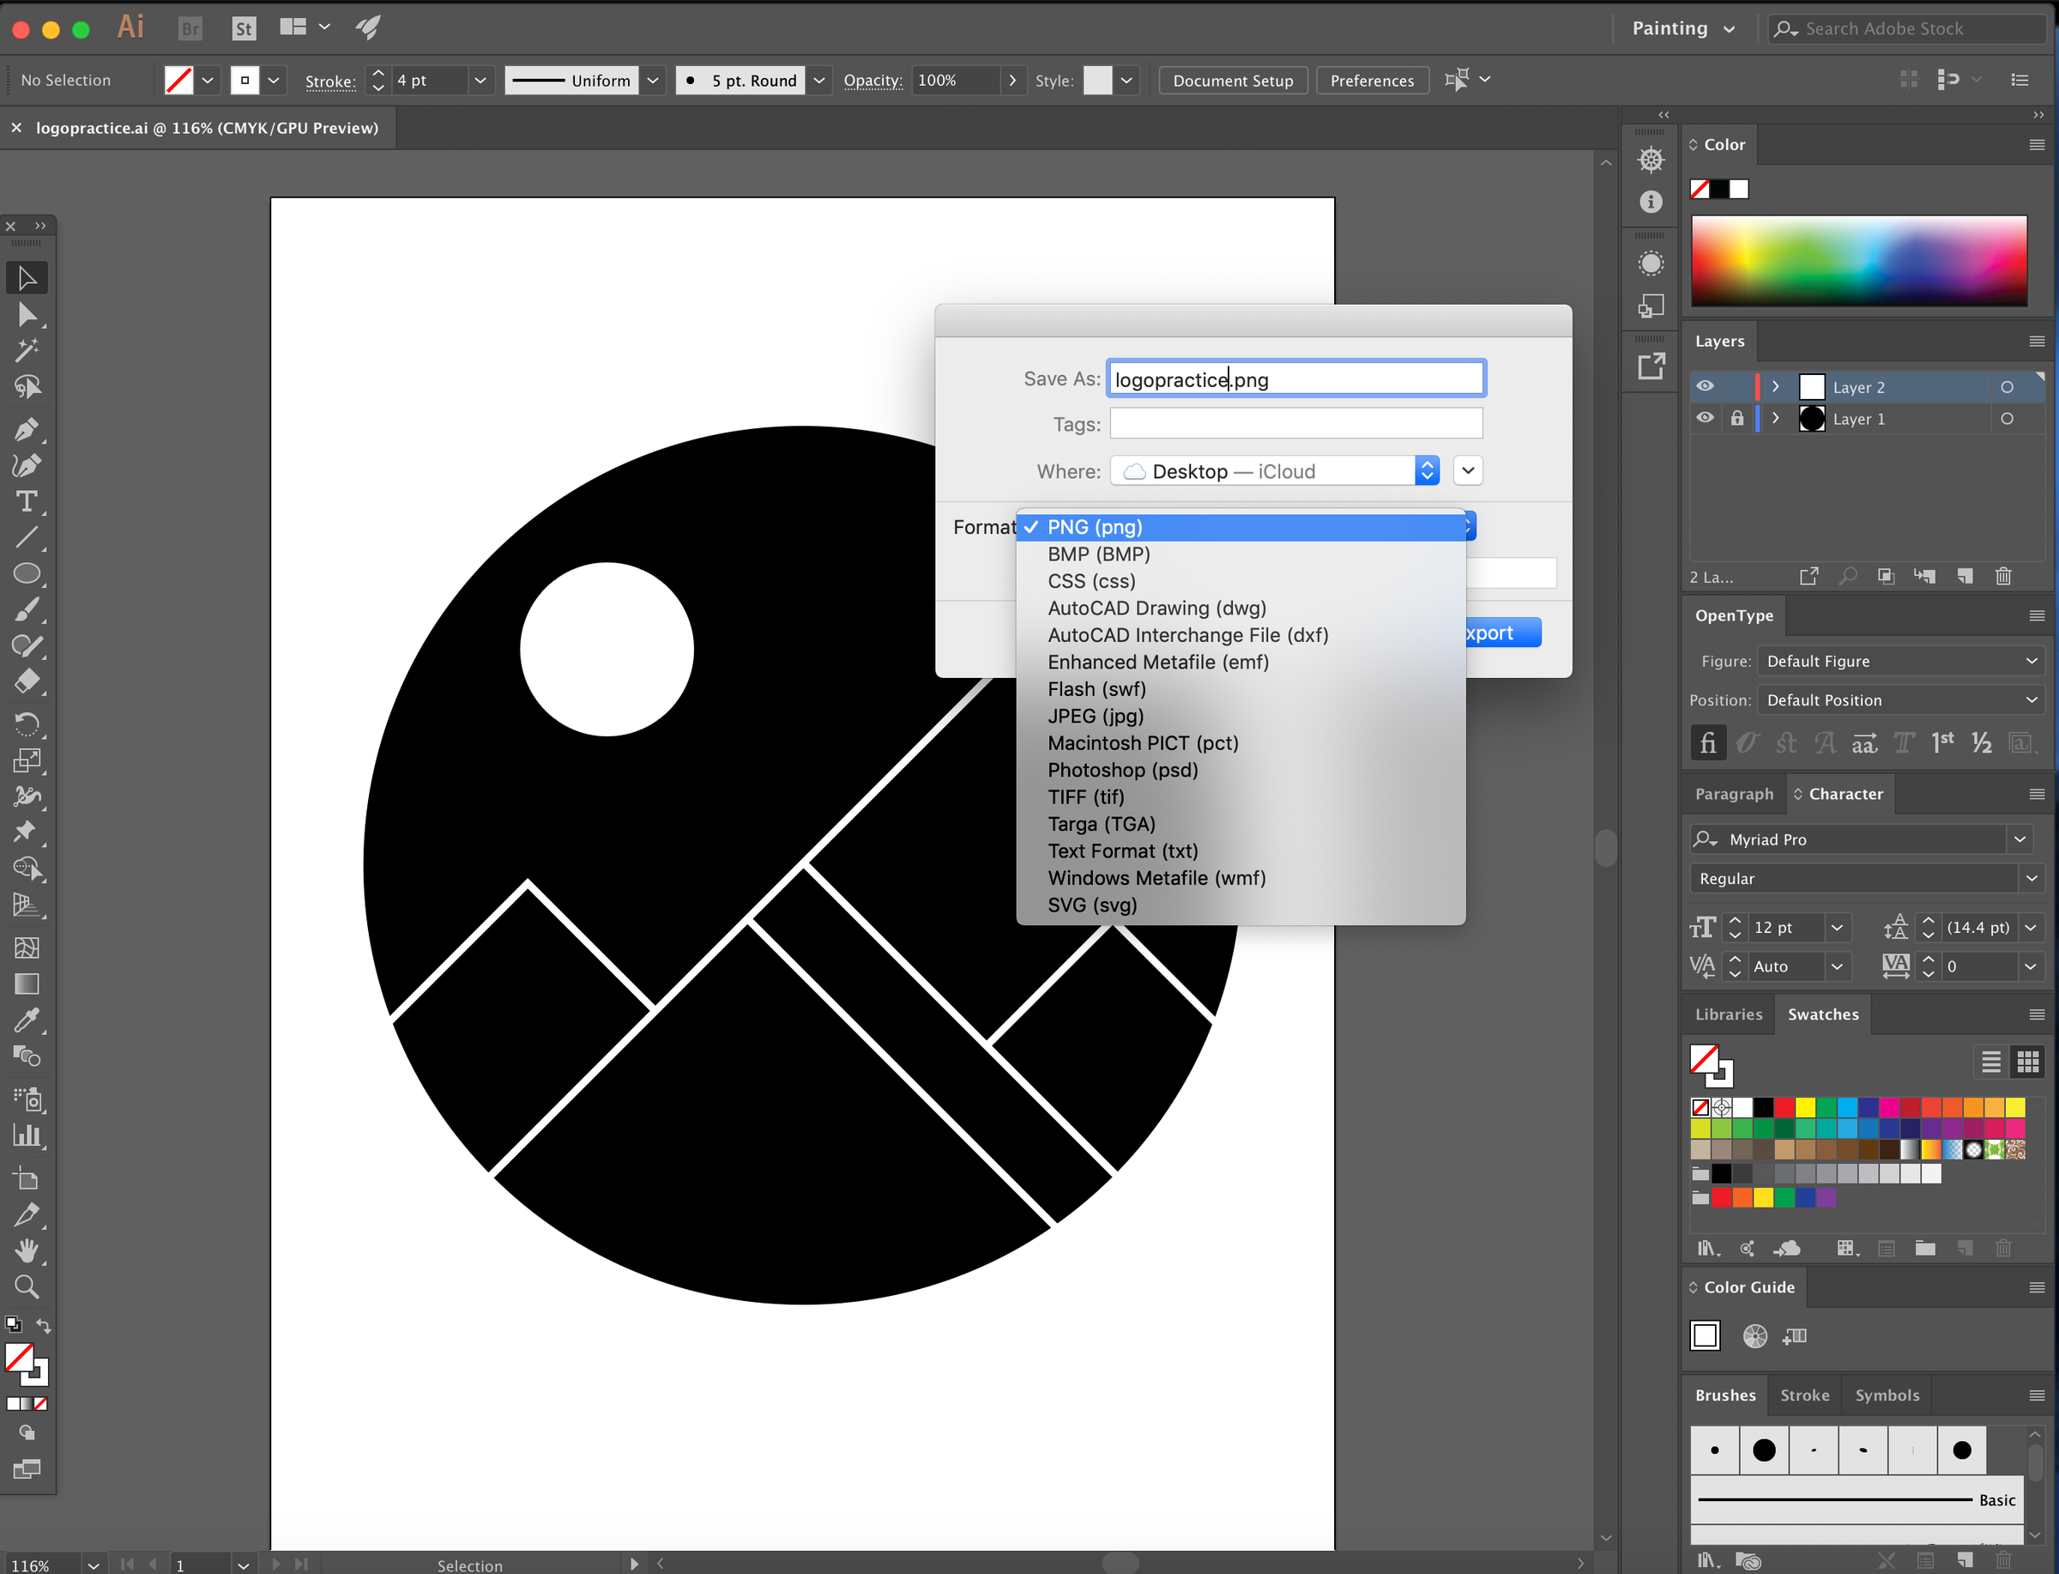Choose JPEG (jpg) from the format list
This screenshot has width=2059, height=1574.
point(1096,716)
